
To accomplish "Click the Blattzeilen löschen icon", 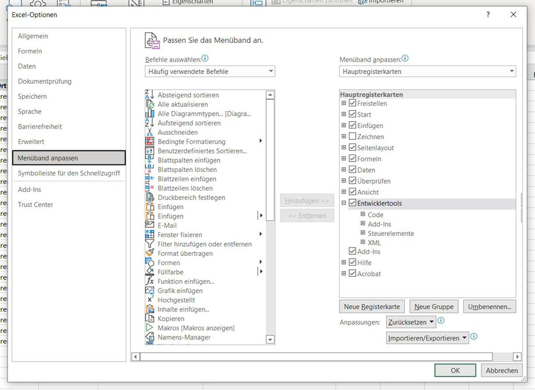I will 149,188.
